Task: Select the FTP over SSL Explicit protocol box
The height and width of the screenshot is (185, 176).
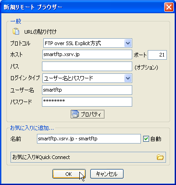Action: coord(88,43)
